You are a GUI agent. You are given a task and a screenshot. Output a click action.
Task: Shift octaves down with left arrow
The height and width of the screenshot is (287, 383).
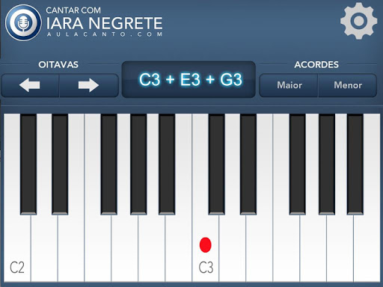click(x=30, y=85)
